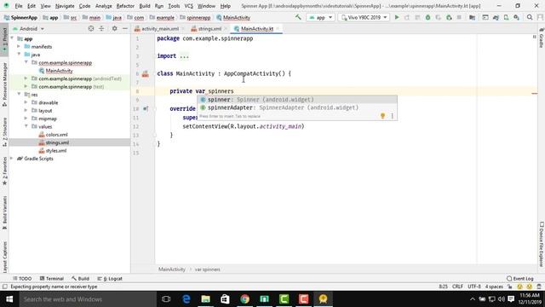Expand the manifests folder
Image resolution: width=545 pixels, height=307 pixels.
point(19,46)
